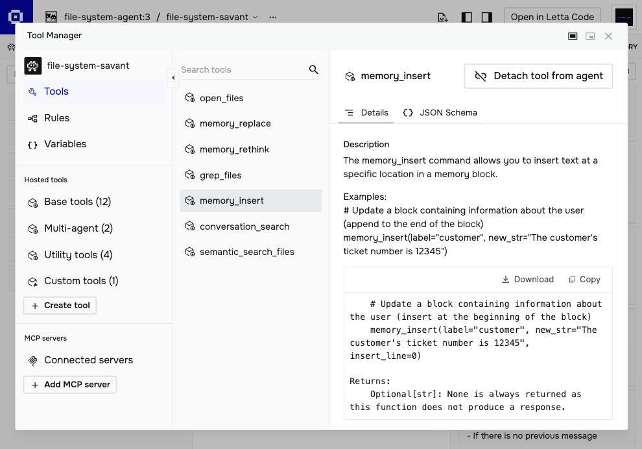The image size is (642, 449).
Task: Click the file-system-savant agent avatar
Action: click(x=33, y=66)
